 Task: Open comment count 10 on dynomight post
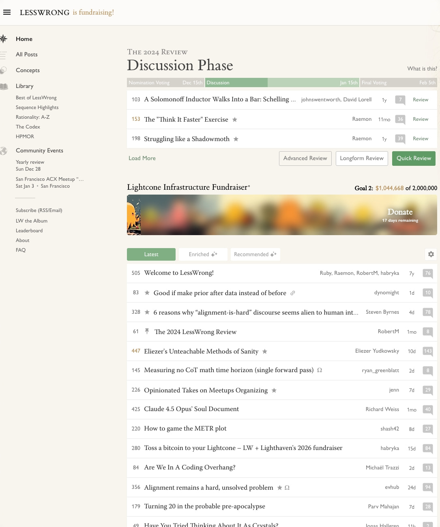[428, 293]
